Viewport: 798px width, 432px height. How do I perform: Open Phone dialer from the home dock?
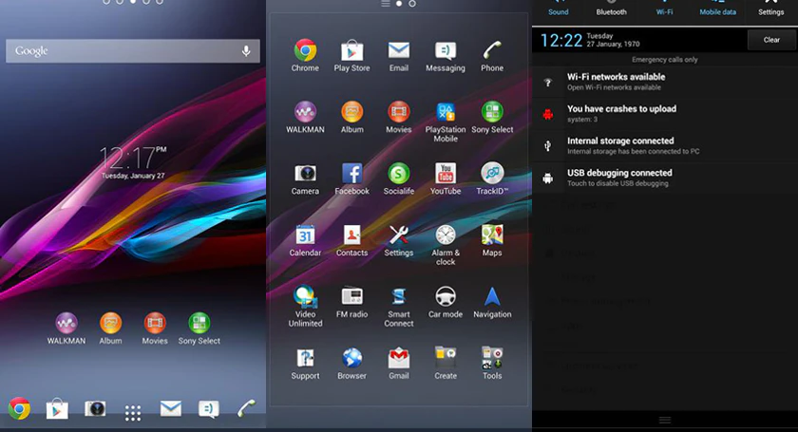pos(247,408)
